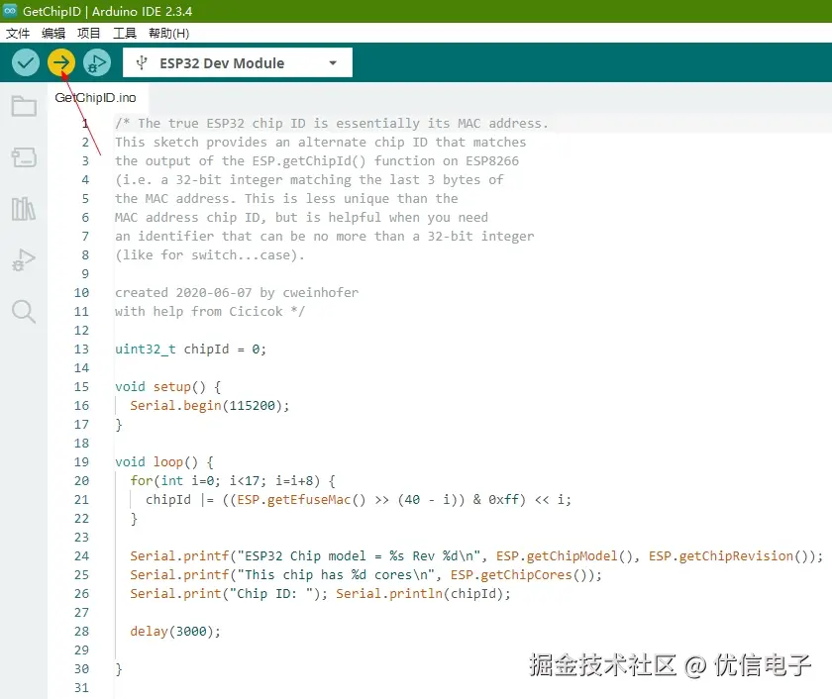Click comment line '(like for switch...case).'
Image resolution: width=832 pixels, height=699 pixels.
pos(210,255)
